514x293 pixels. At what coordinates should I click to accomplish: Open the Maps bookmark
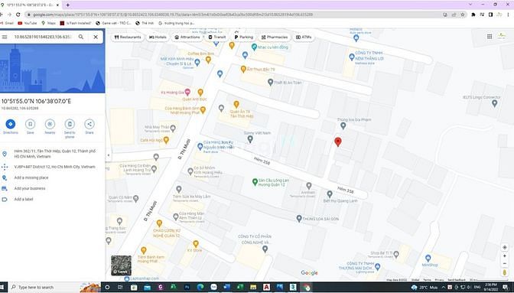pos(48,23)
